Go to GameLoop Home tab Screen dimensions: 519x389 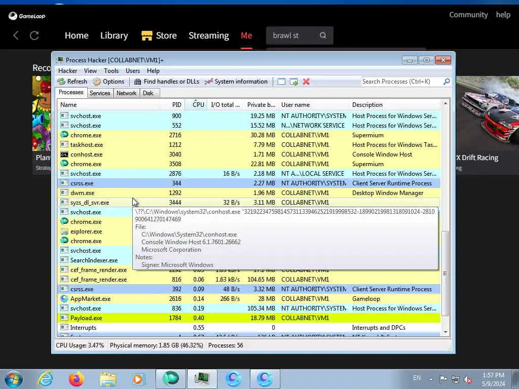pos(77,35)
